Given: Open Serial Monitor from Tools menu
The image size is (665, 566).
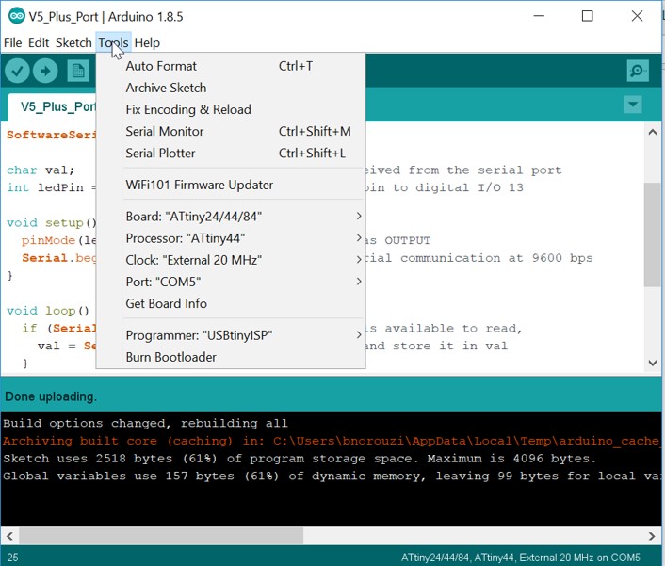Looking at the screenshot, I should click(x=231, y=132).
